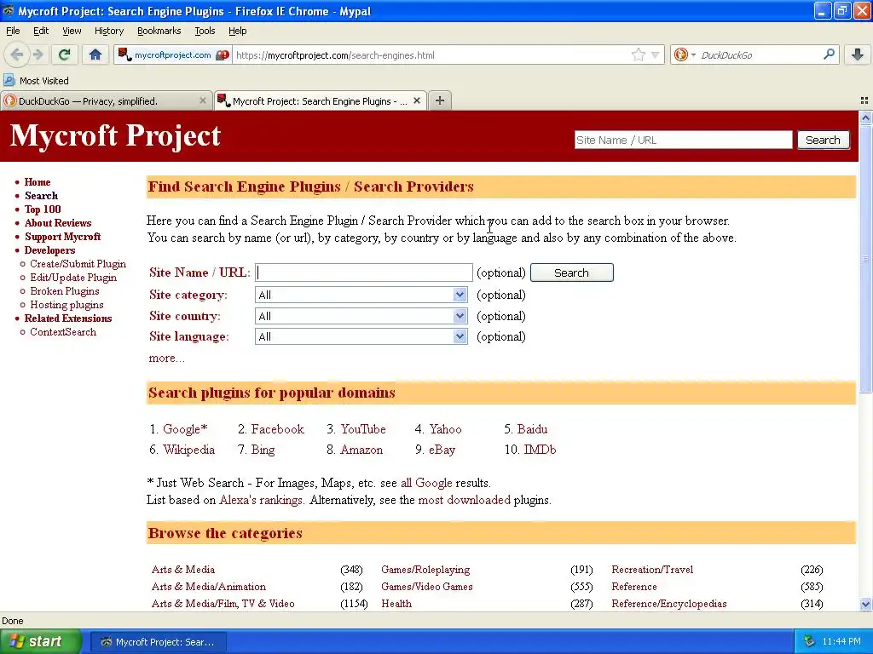Screen dimensions: 873x654
Task: Open a new tab with plus button
Action: (x=440, y=100)
